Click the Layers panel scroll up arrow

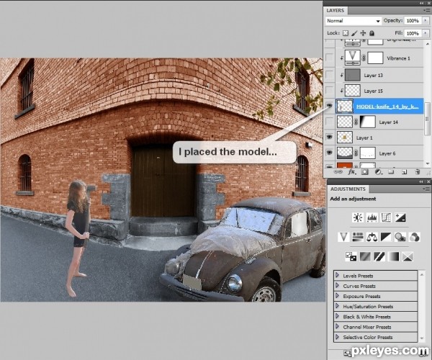pos(427,43)
